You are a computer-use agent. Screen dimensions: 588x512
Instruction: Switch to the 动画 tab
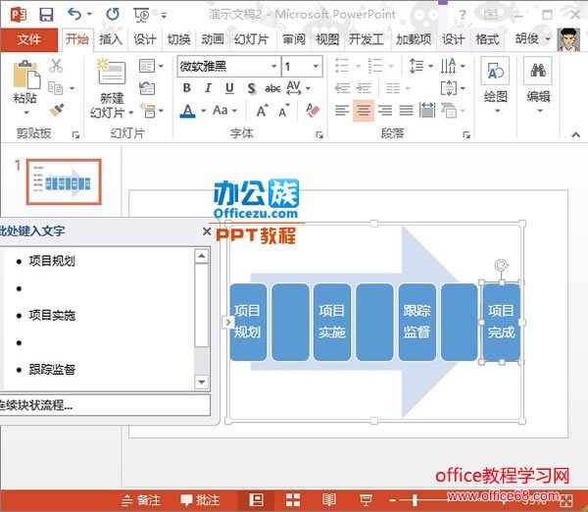(213, 39)
